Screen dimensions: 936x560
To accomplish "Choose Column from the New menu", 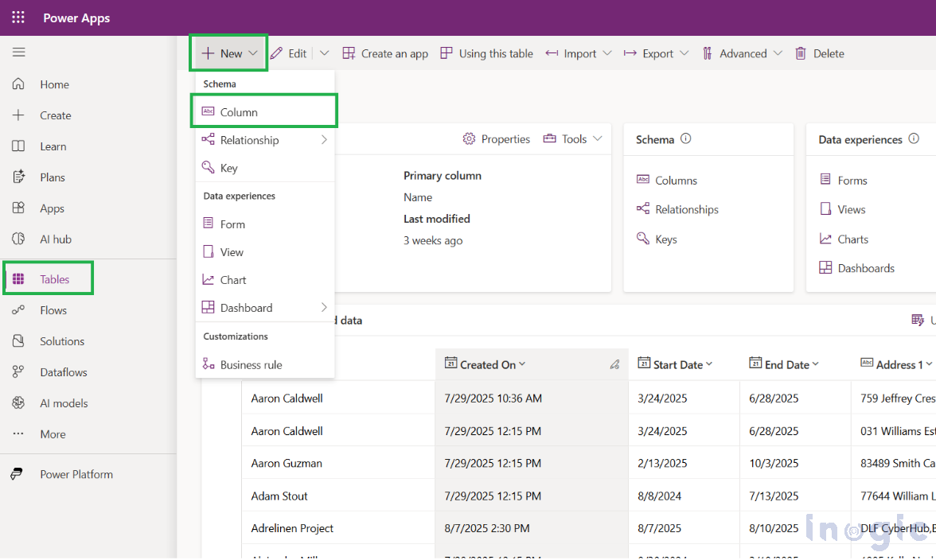I will [x=264, y=111].
